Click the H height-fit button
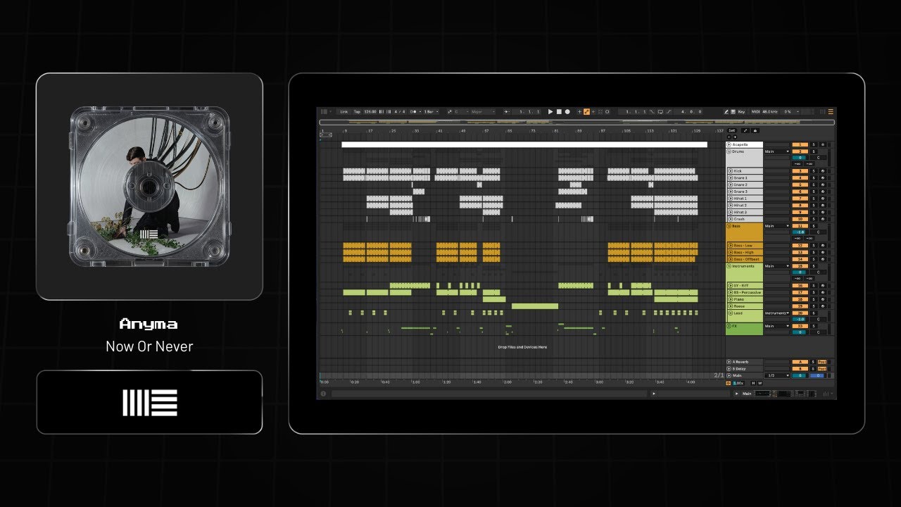This screenshot has width=901, height=507. pyautogui.click(x=752, y=383)
